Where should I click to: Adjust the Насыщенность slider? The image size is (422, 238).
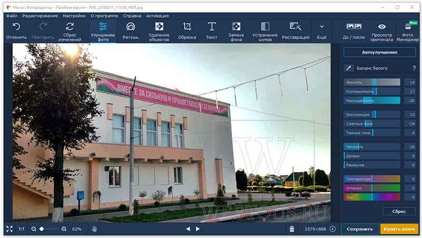tap(372, 100)
